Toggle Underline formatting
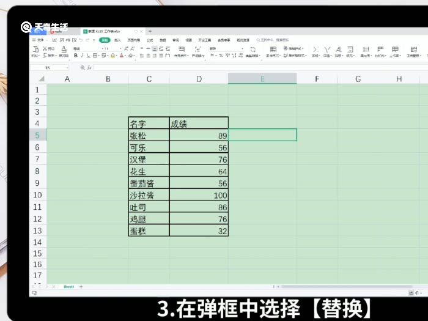The image size is (428, 321). coord(88,56)
